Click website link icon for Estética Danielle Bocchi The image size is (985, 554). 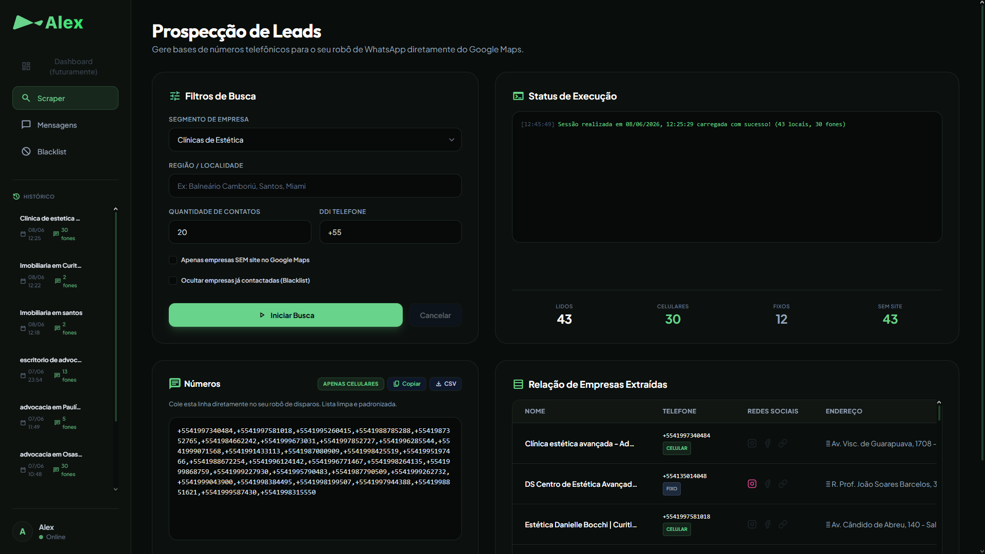(x=783, y=524)
